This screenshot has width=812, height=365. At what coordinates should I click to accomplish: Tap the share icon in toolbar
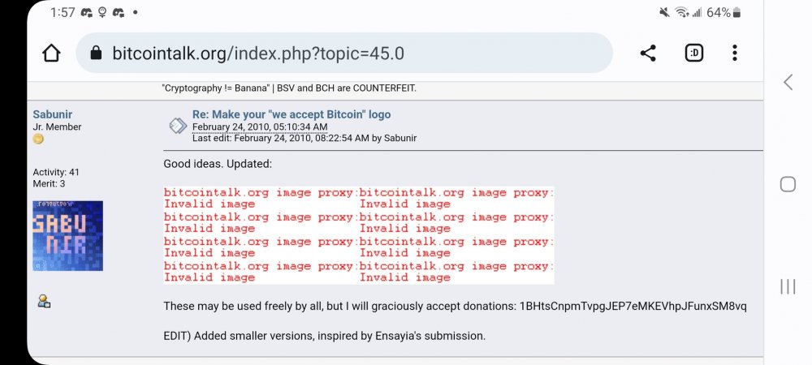(648, 54)
